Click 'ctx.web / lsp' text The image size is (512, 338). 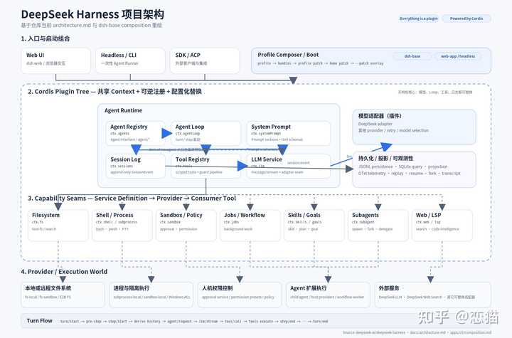point(428,222)
